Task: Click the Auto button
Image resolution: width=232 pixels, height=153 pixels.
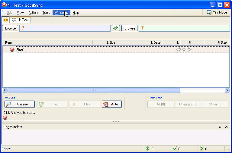Action: pos(112,104)
